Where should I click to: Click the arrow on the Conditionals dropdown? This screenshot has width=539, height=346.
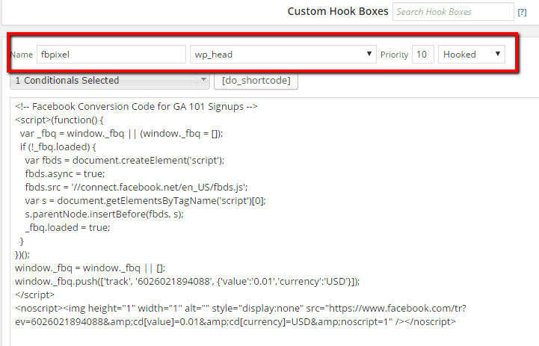[x=204, y=80]
